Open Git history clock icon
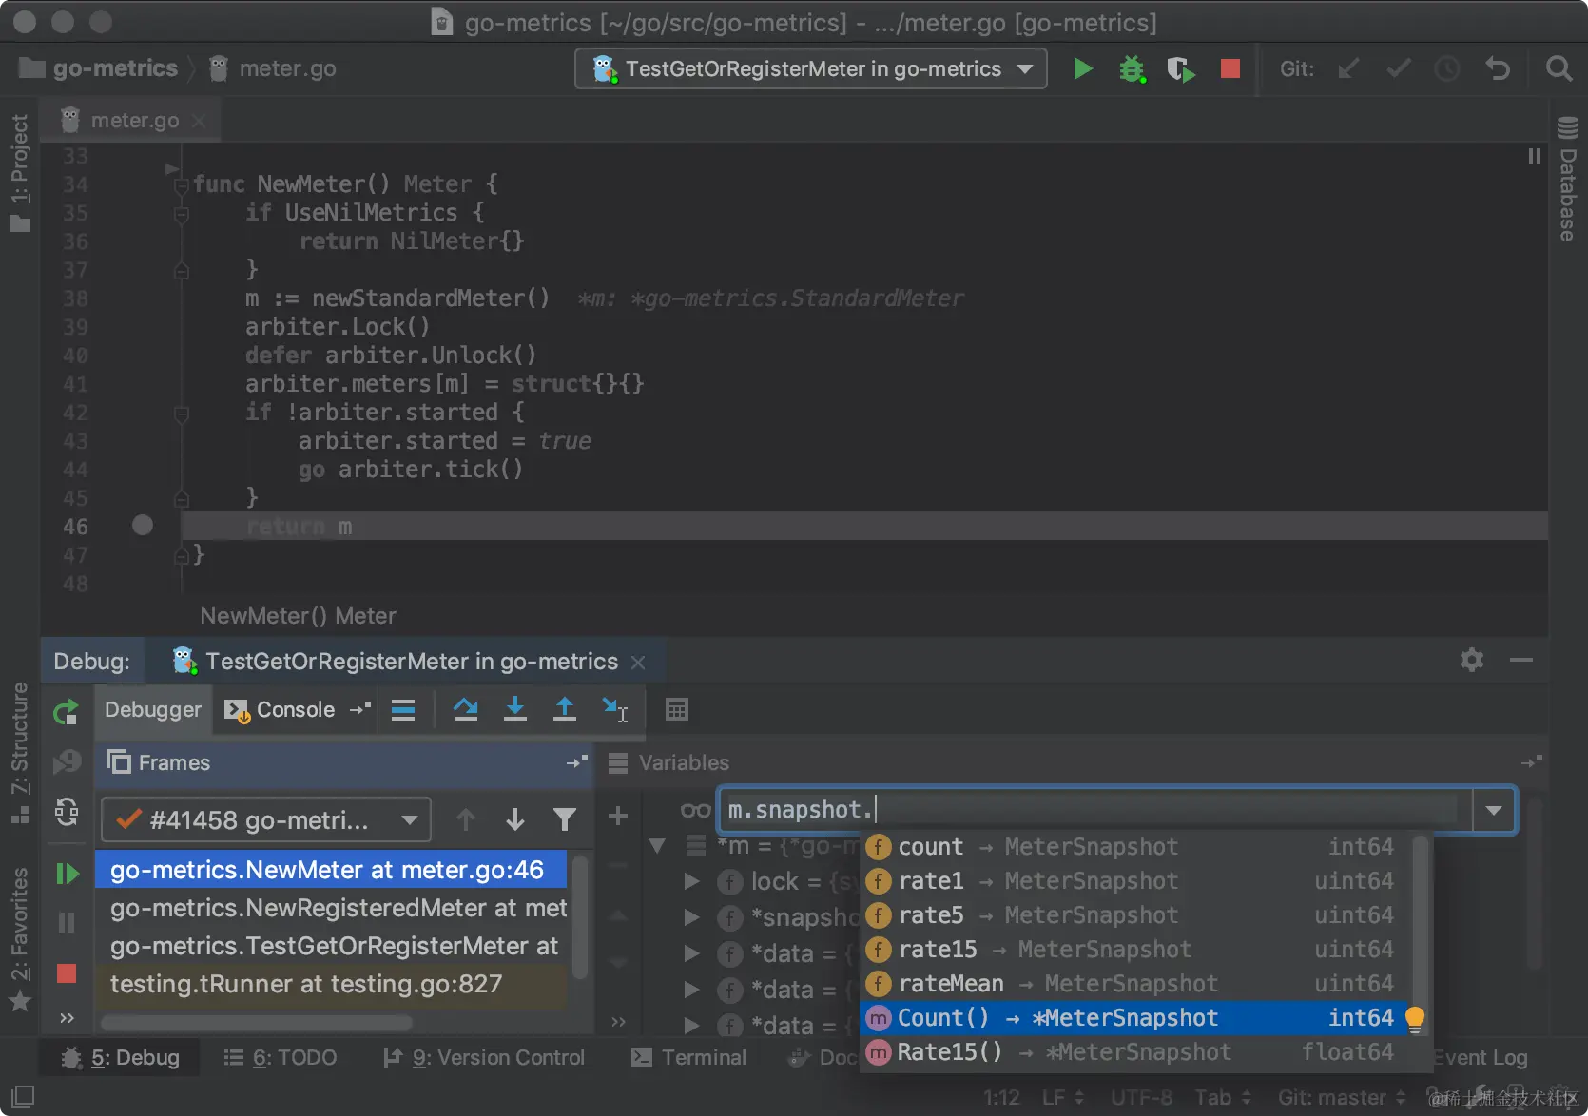 coord(1447,68)
